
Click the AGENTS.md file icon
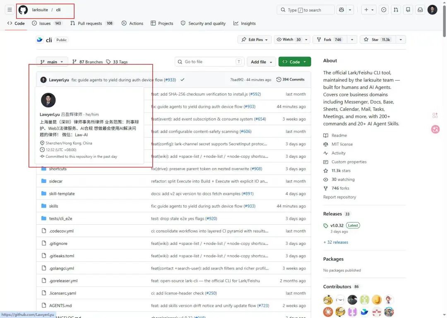[43, 305]
